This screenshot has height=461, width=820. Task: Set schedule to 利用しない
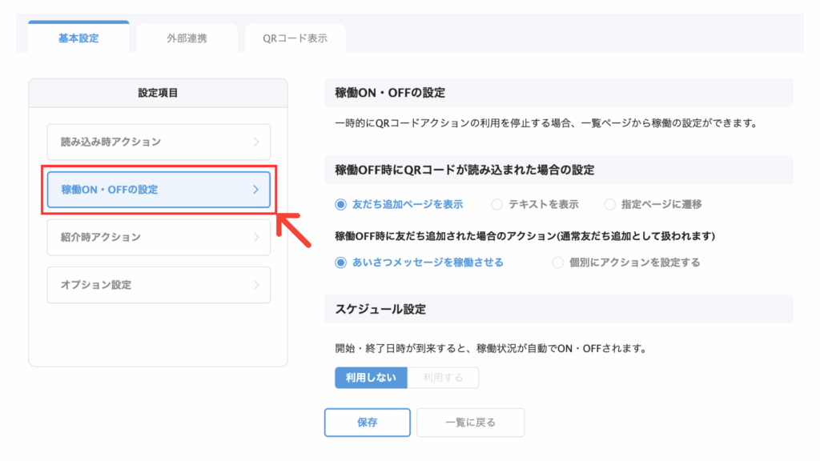371,378
